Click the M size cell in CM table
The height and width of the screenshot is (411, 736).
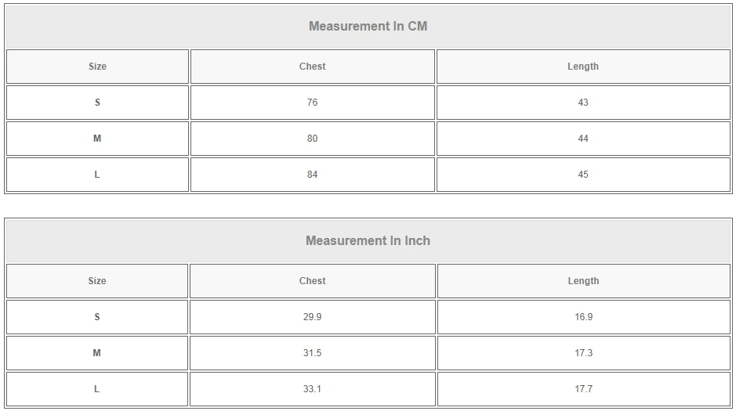coord(97,139)
